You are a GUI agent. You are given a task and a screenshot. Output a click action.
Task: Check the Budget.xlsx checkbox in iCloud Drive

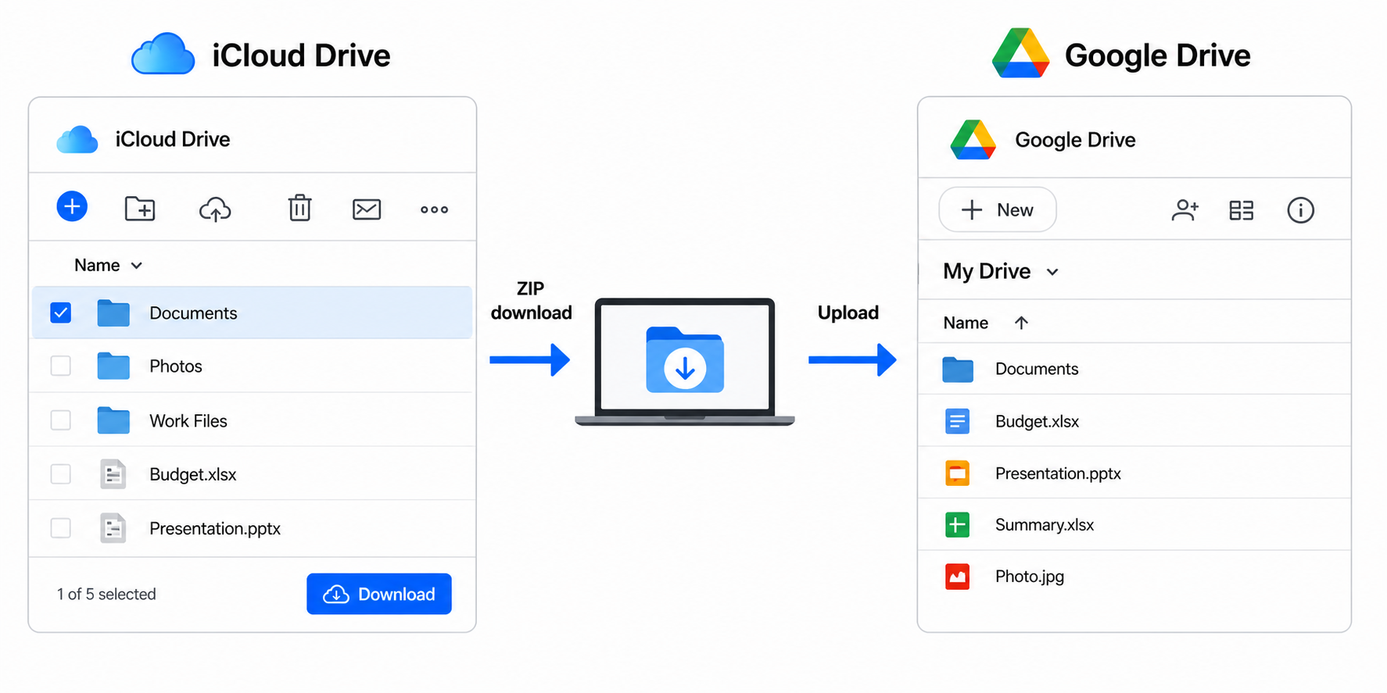61,474
